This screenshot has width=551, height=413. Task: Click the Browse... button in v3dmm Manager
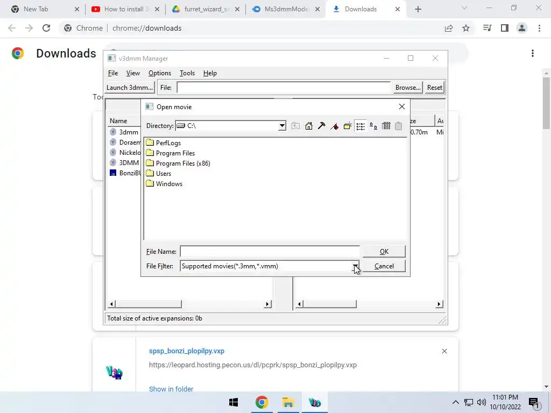click(x=408, y=88)
